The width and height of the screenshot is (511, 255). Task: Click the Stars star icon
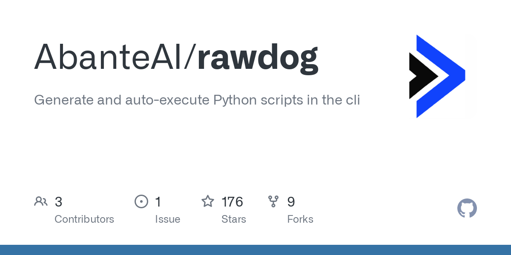point(208,201)
